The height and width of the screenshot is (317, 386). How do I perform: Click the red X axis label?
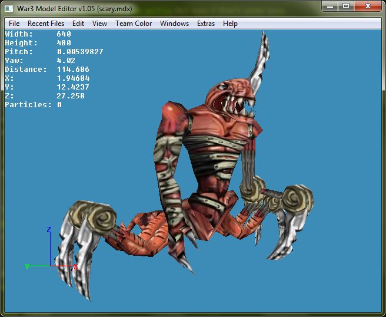(75, 266)
